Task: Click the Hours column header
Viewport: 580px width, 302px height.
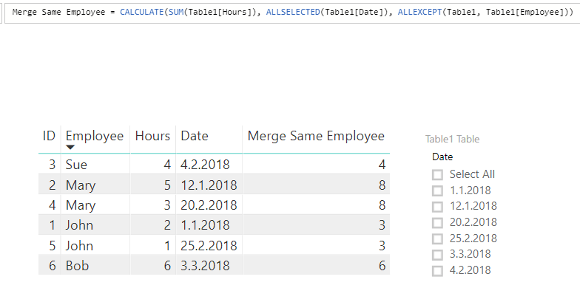Action: tap(152, 136)
